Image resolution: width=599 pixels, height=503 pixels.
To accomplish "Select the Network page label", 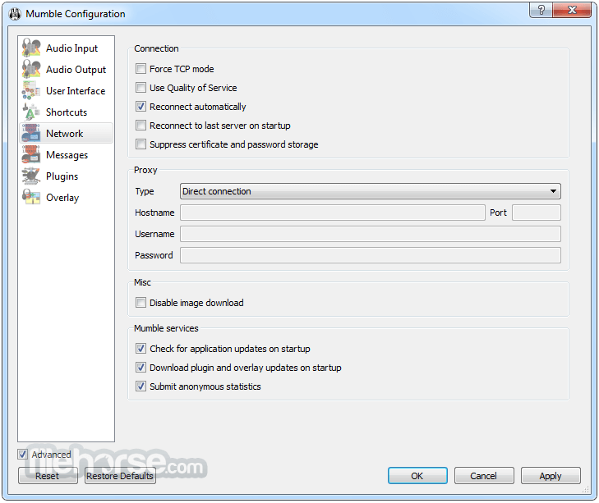I will [65, 134].
